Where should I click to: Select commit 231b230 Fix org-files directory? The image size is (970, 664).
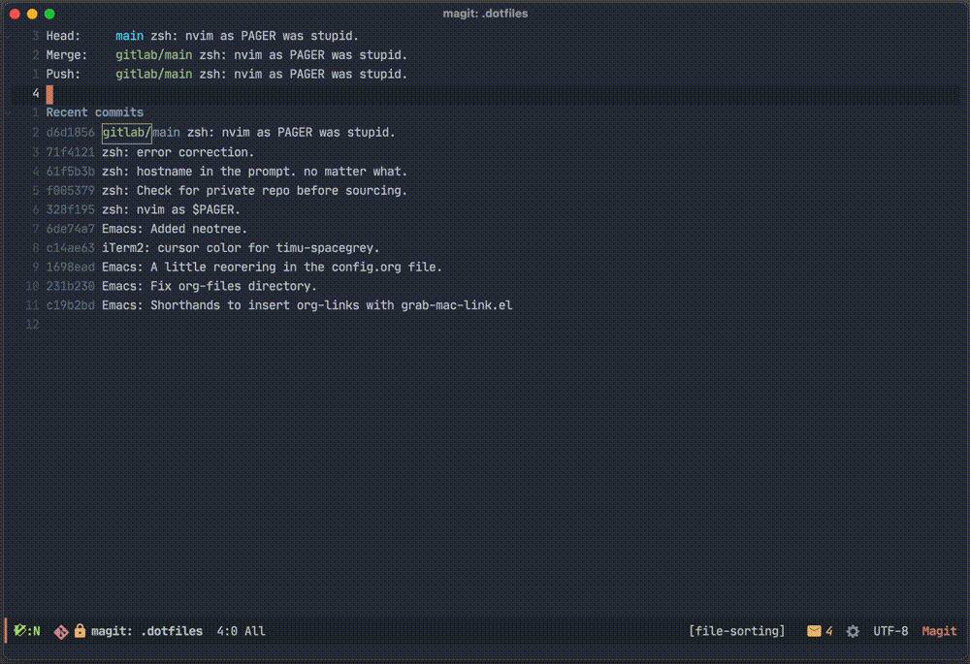click(x=181, y=286)
